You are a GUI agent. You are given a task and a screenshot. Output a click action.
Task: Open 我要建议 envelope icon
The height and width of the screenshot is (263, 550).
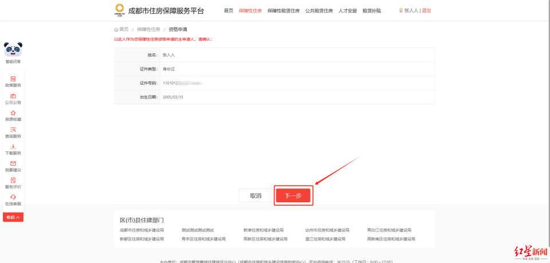(13, 163)
